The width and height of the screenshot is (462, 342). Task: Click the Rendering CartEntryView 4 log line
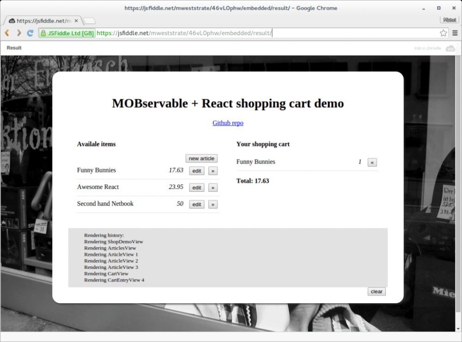(x=114, y=280)
